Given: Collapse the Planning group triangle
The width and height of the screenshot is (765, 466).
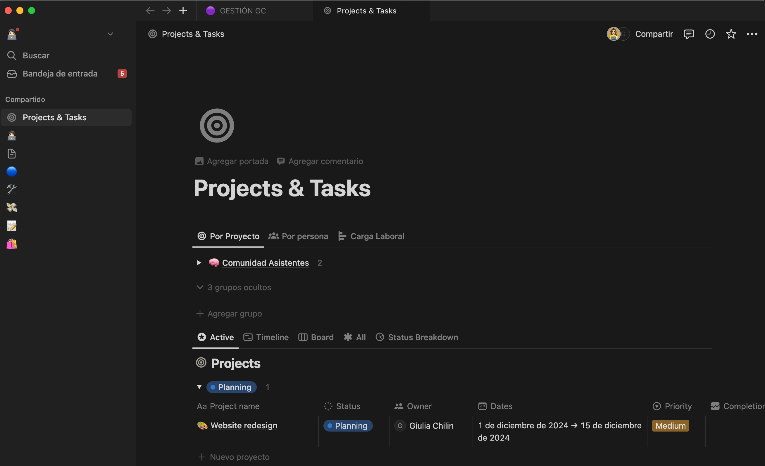Looking at the screenshot, I should 199,387.
